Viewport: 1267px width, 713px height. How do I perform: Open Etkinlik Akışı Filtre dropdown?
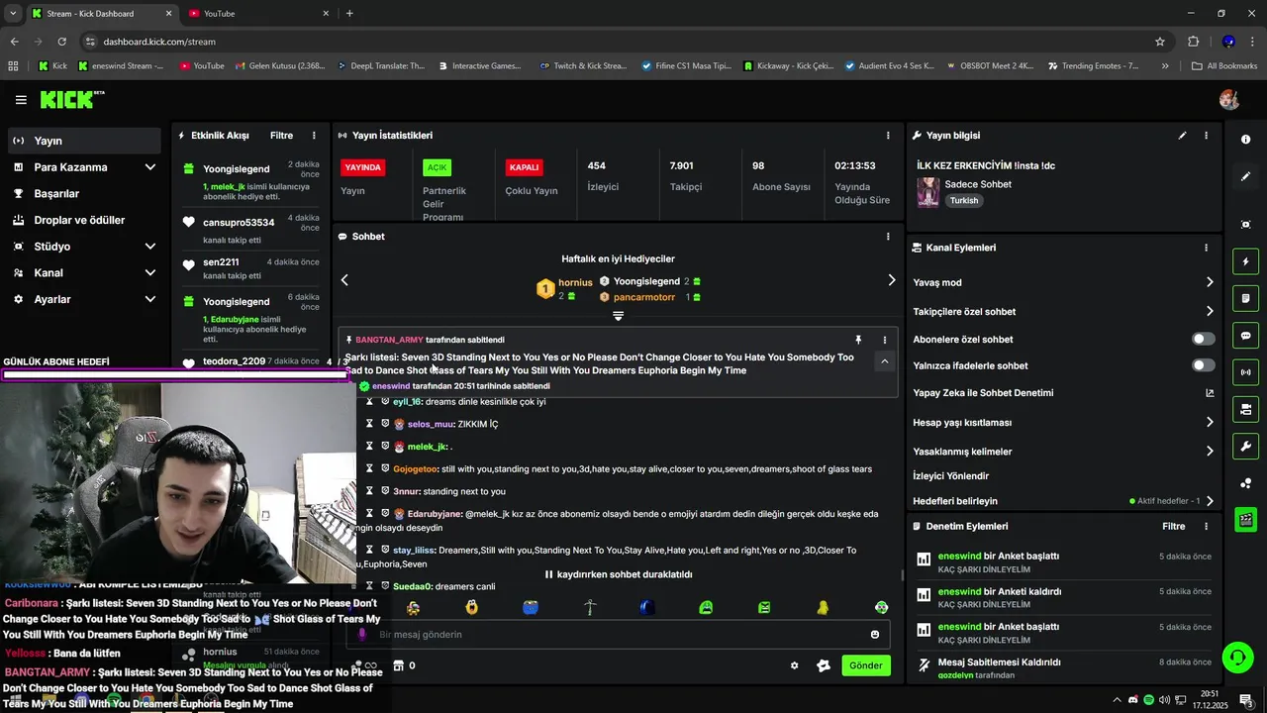click(281, 136)
